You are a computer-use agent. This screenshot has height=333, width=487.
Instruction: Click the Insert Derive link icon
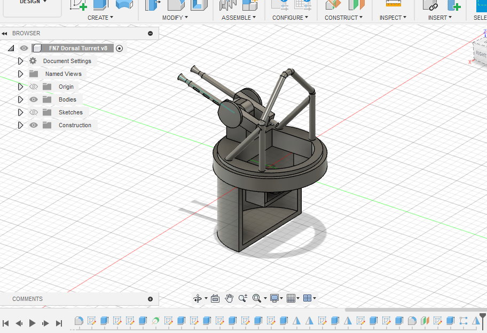click(x=430, y=5)
